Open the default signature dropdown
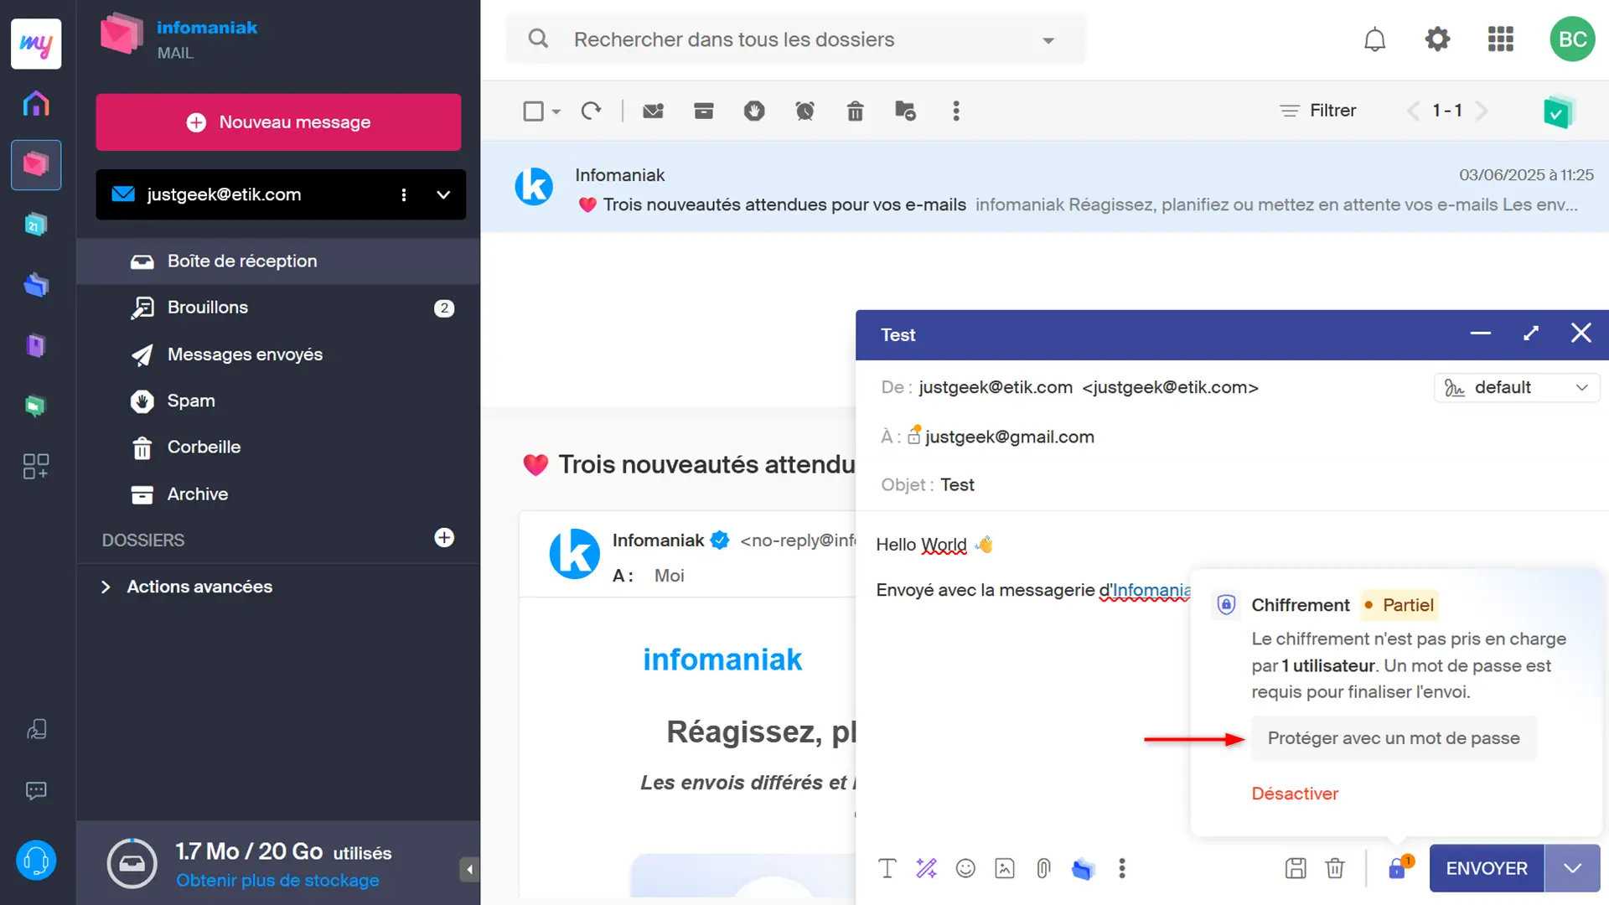This screenshot has height=905, width=1609. (1517, 387)
